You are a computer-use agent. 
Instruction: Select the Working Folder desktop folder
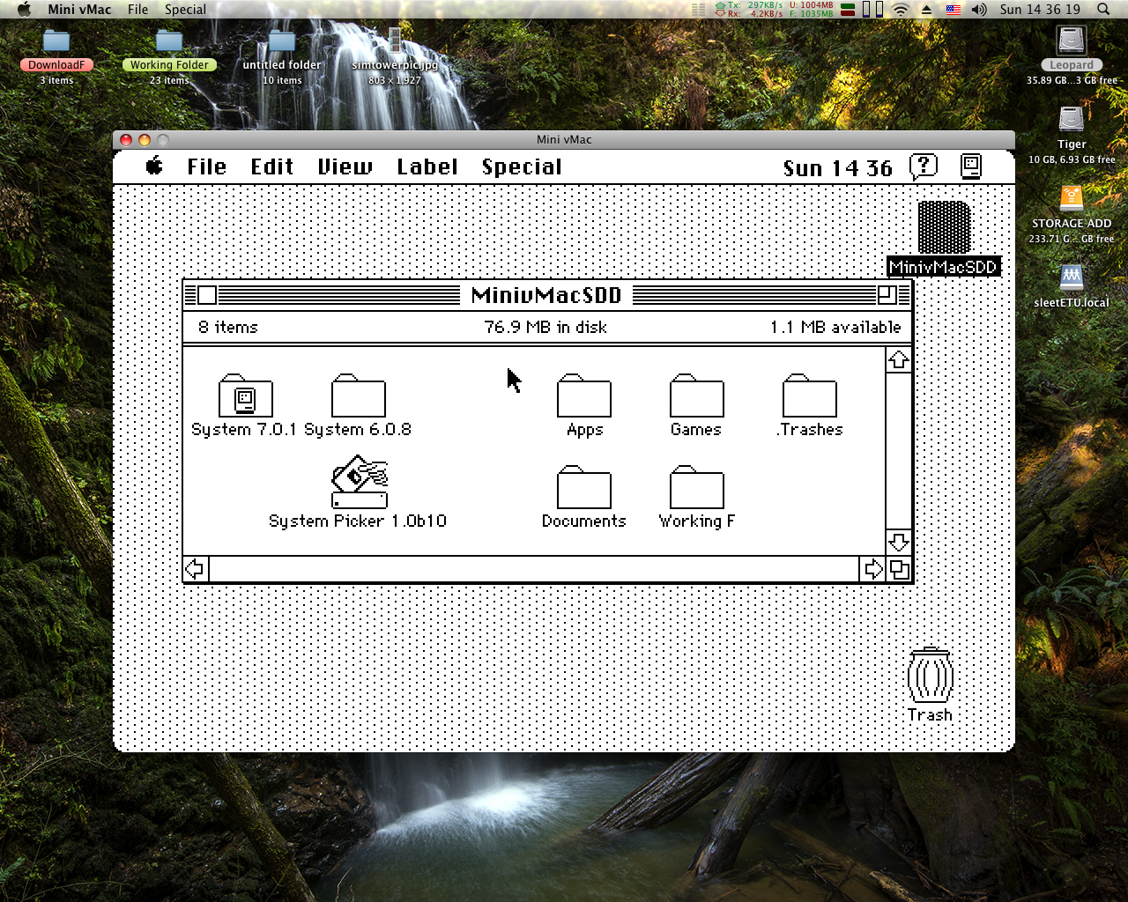pyautogui.click(x=169, y=41)
